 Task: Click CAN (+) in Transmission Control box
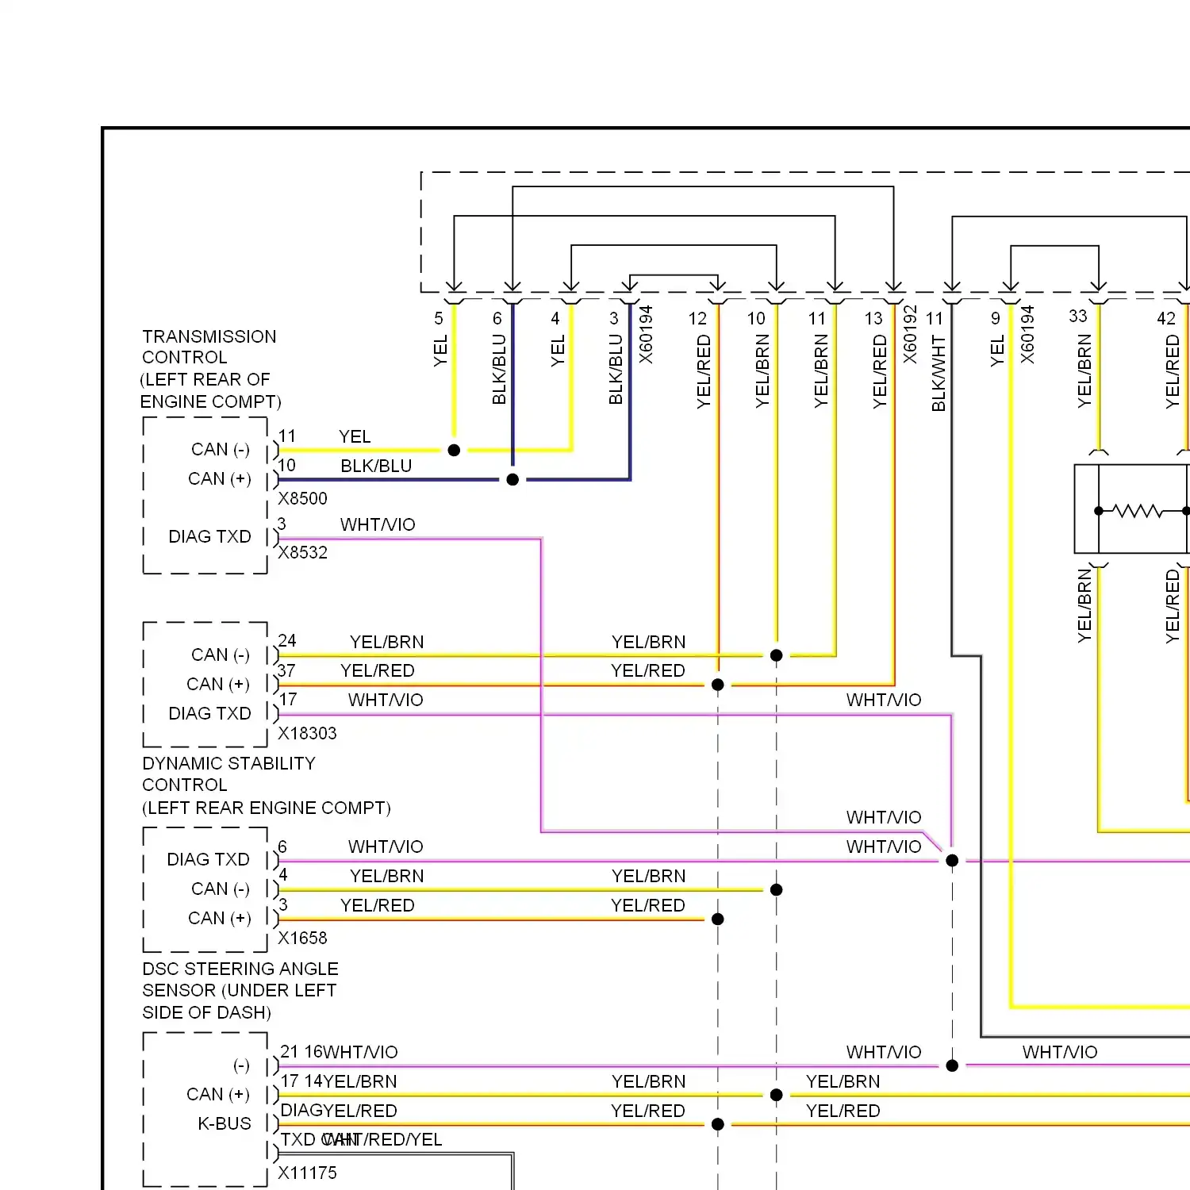[x=220, y=478]
